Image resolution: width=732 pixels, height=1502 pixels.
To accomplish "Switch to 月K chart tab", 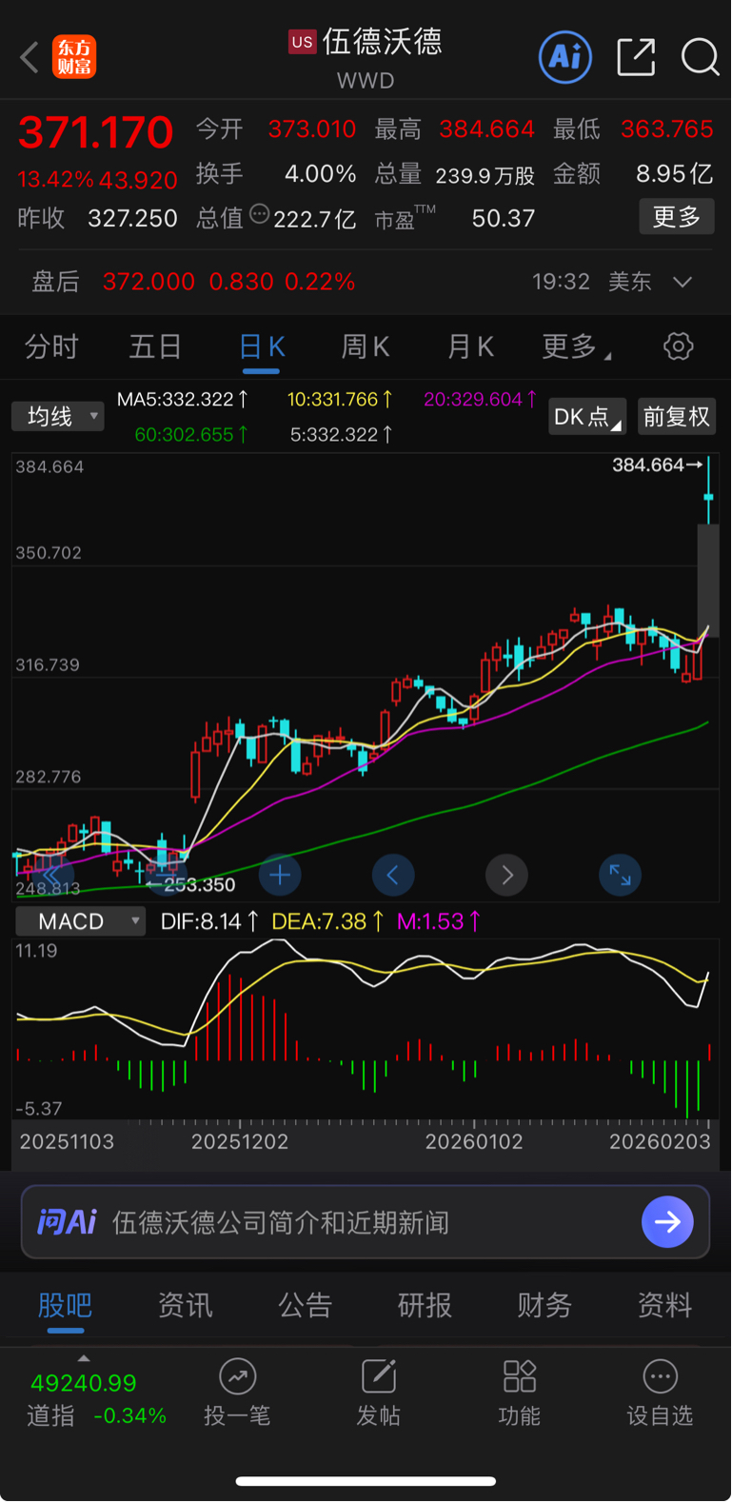I will (470, 346).
